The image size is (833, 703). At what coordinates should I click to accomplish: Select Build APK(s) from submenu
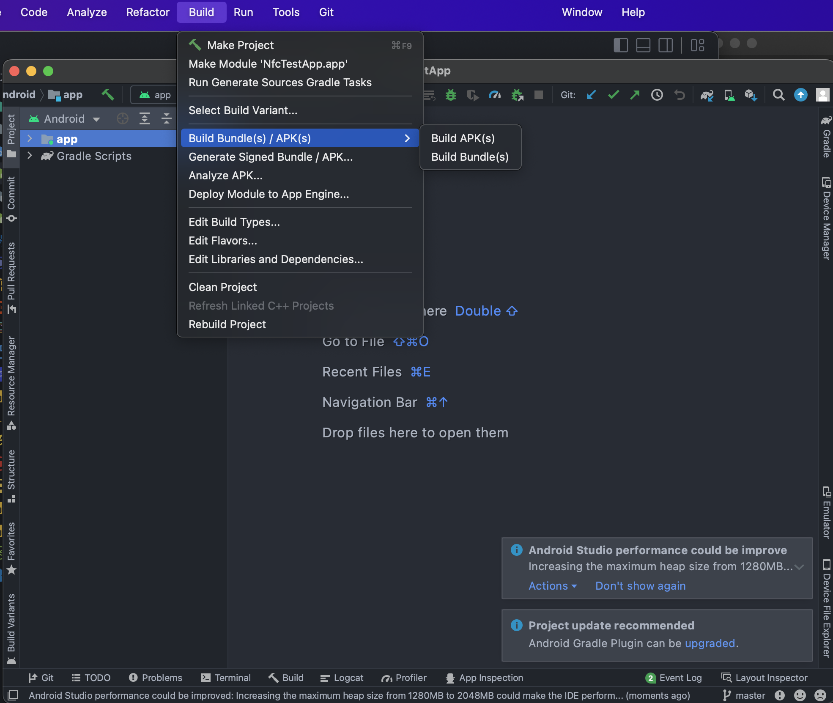(x=463, y=138)
